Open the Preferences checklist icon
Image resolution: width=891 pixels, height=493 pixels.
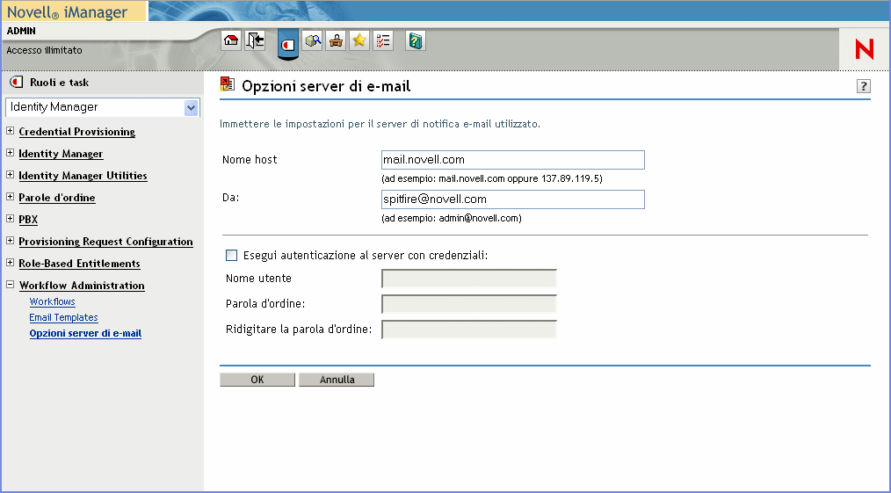tap(383, 40)
